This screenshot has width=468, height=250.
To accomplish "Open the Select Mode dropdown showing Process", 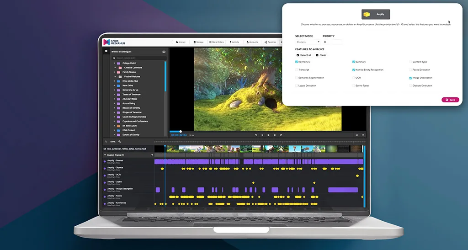I will [x=308, y=42].
